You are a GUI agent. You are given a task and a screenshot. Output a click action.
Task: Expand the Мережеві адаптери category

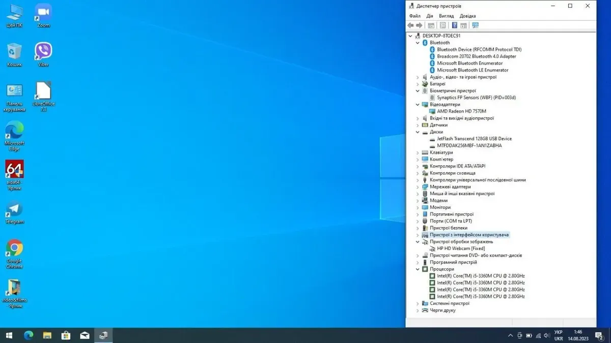pyautogui.click(x=418, y=187)
